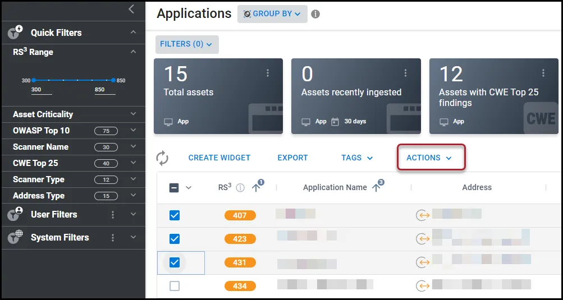Viewport: 563px width, 300px height.
Task: Open the Assets recently ingested card
Action: pyautogui.click(x=356, y=96)
